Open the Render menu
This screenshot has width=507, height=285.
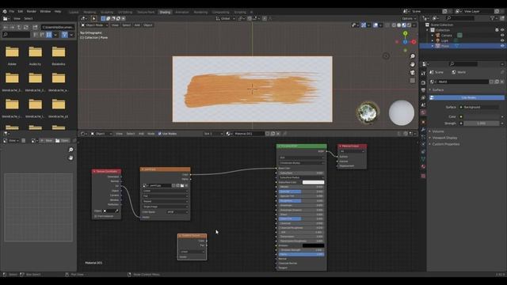point(32,11)
